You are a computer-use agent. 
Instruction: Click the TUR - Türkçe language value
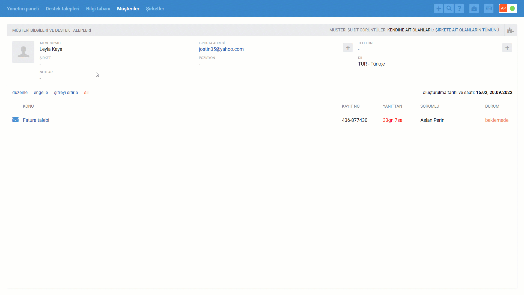point(371,64)
